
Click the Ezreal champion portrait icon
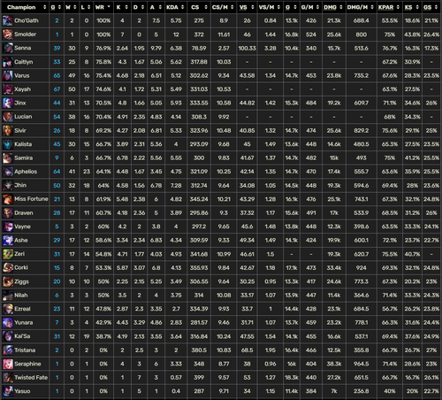tap(8, 309)
